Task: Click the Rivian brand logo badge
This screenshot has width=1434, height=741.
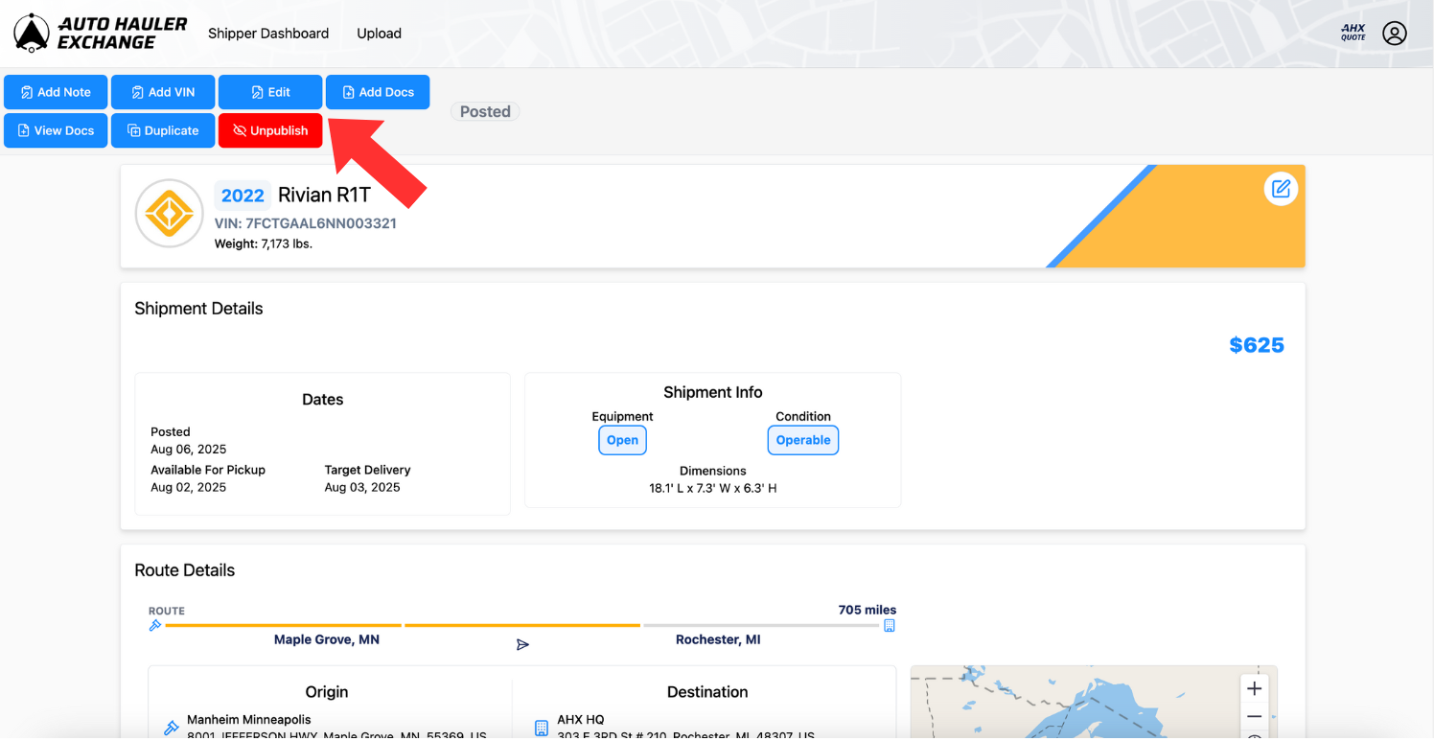Action: click(170, 214)
